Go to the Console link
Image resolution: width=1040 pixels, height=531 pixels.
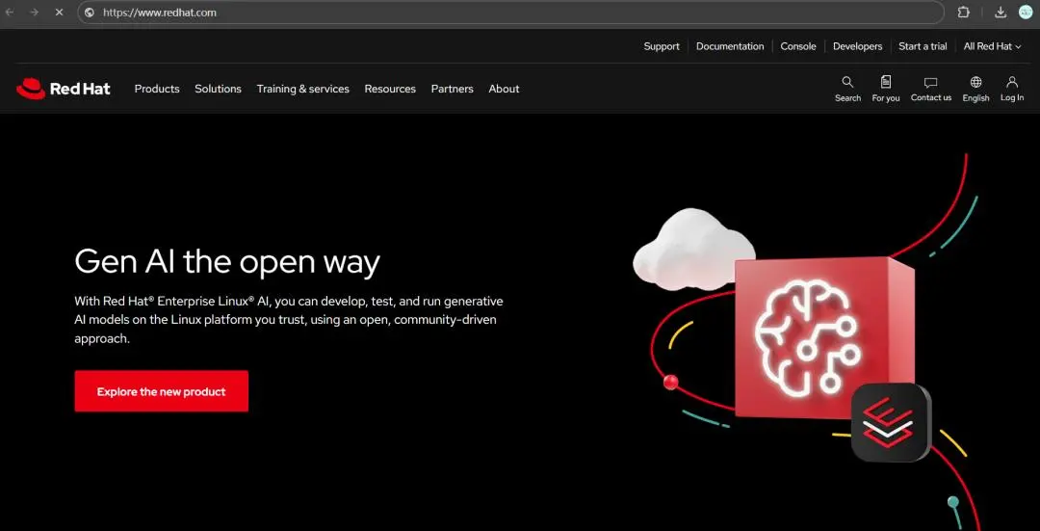tap(798, 46)
